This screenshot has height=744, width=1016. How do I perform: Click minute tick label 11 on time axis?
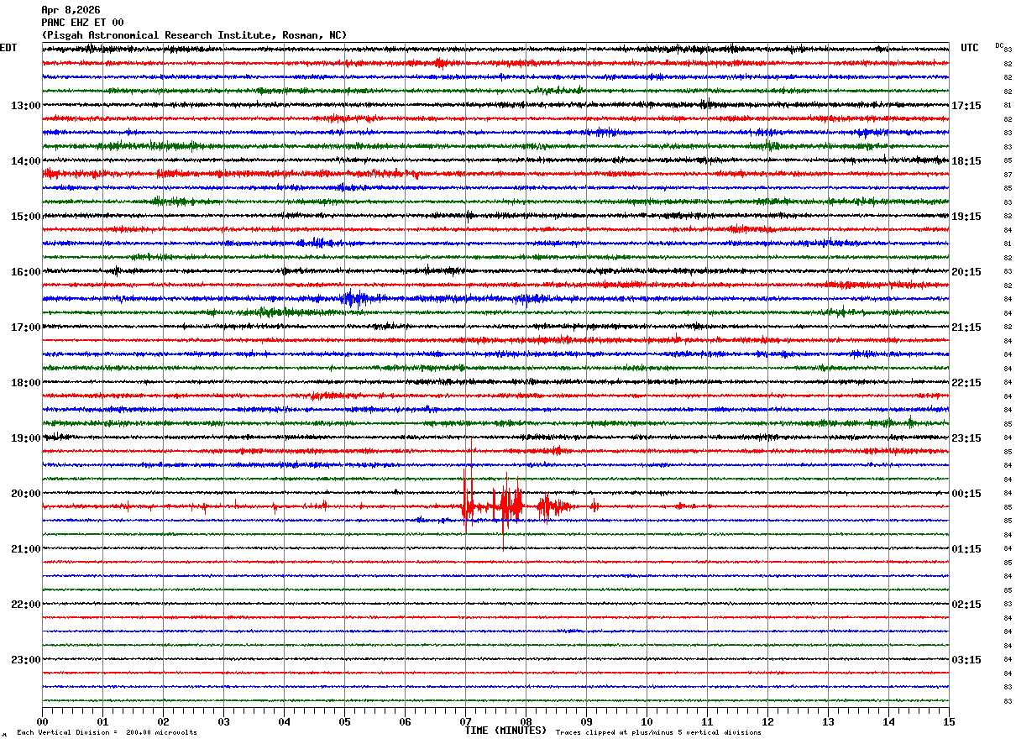(x=707, y=721)
